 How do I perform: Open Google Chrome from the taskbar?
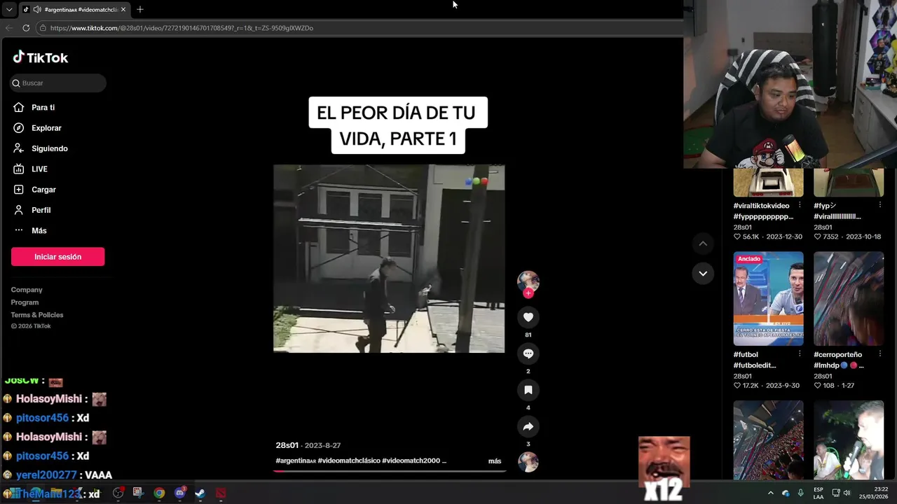pos(159,493)
